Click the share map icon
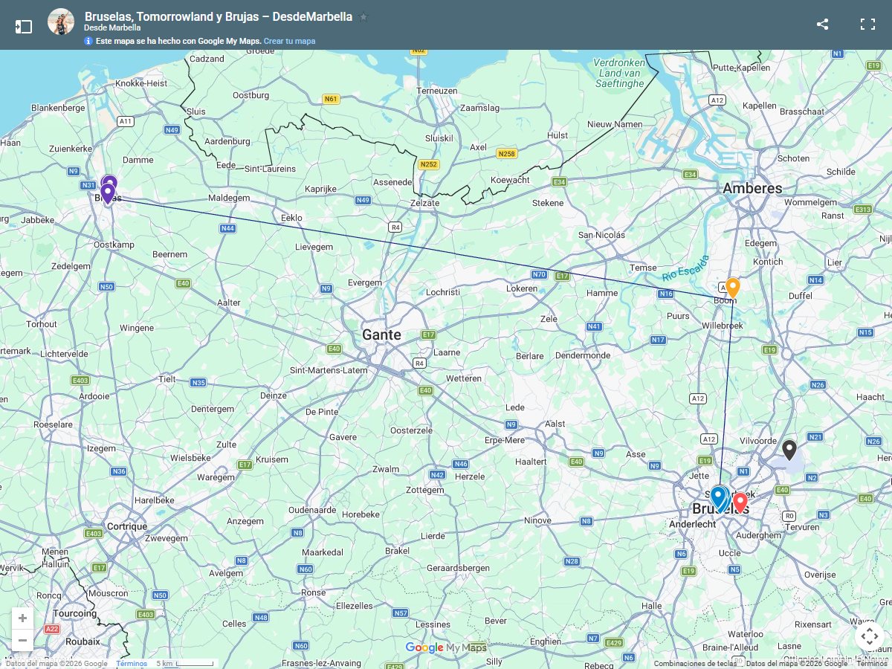The image size is (892, 669). click(822, 25)
